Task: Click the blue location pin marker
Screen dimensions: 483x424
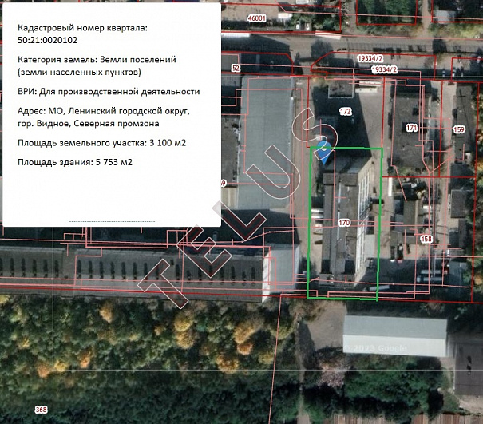Action: (x=325, y=152)
